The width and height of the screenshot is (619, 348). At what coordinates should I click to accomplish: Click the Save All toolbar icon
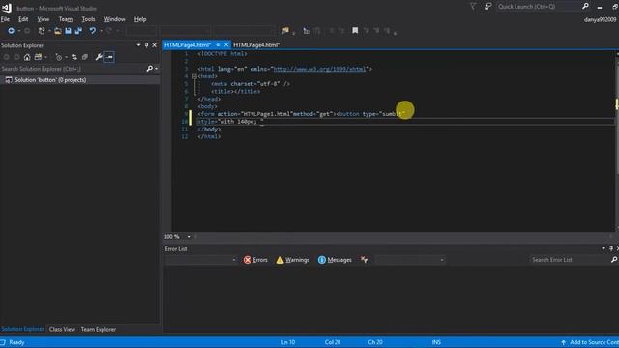point(78,31)
